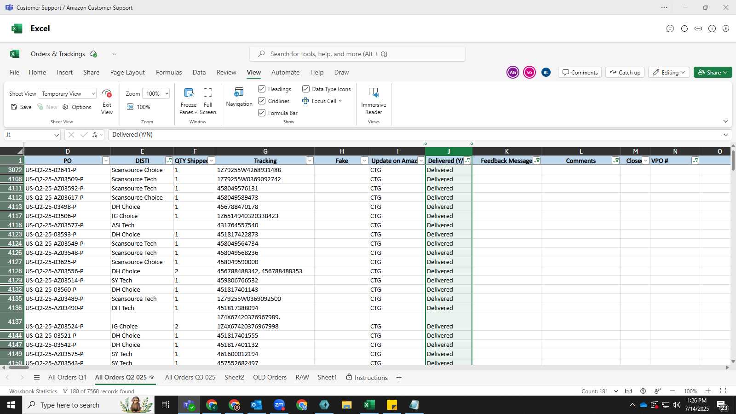Screen dimensions: 736x414
Task: Switch to the Page Layout tab
Action: (127, 72)
